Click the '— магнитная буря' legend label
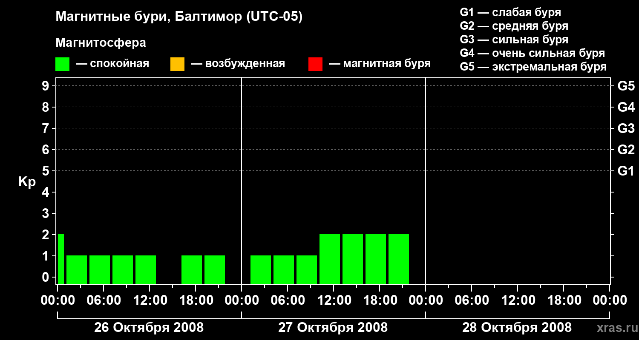Image resolution: width=639 pixels, height=340 pixels. (380, 64)
